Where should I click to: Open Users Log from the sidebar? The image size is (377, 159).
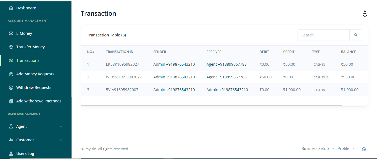click(25, 153)
